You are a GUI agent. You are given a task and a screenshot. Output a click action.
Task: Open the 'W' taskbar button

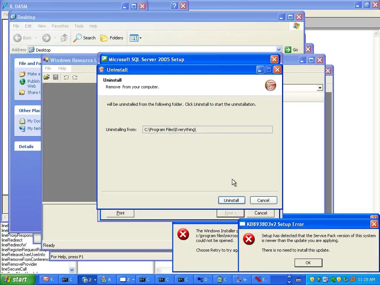coord(242,279)
